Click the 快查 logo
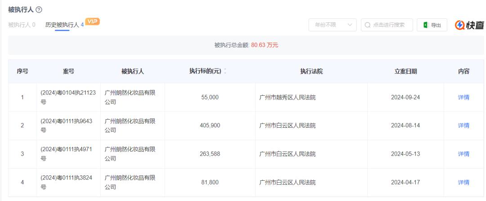The width and height of the screenshot is (486, 201). point(469,25)
